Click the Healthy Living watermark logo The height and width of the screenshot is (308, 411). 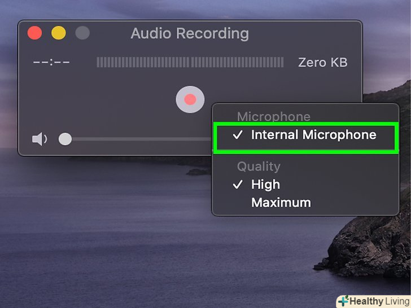click(373, 301)
